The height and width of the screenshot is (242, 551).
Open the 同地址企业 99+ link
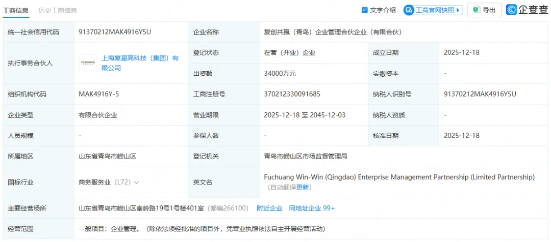point(312,208)
